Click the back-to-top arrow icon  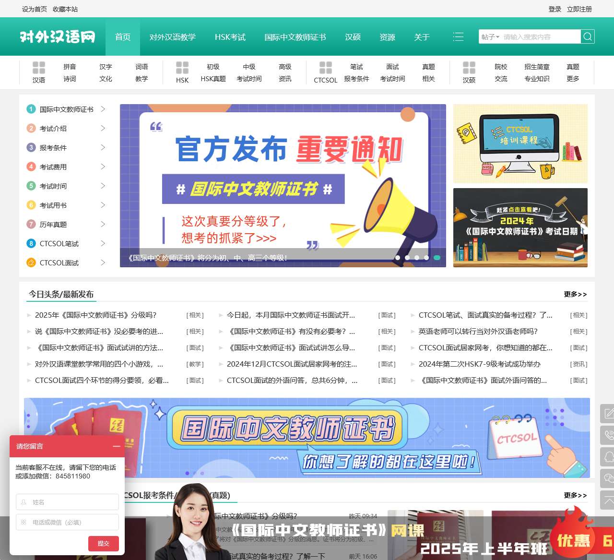tap(608, 500)
